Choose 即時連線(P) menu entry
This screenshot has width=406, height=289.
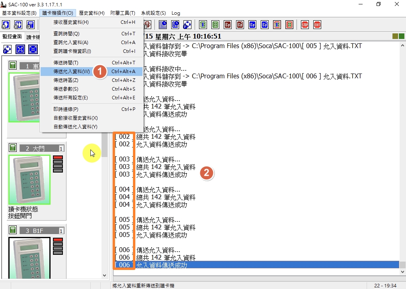[x=92, y=109]
